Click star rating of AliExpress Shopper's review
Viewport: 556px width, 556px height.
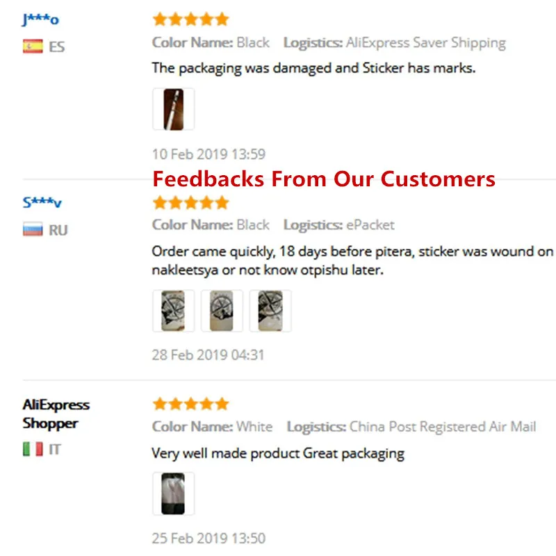190,404
